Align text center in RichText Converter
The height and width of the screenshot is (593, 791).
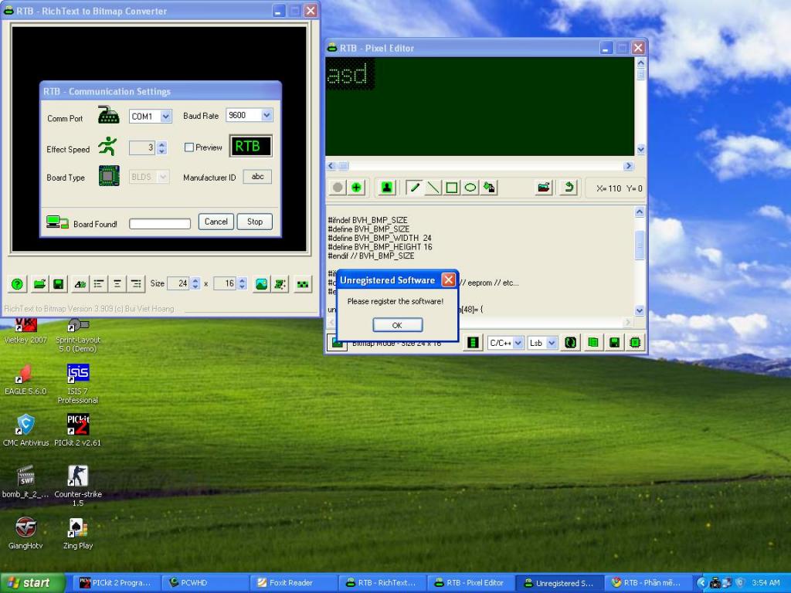pos(117,284)
